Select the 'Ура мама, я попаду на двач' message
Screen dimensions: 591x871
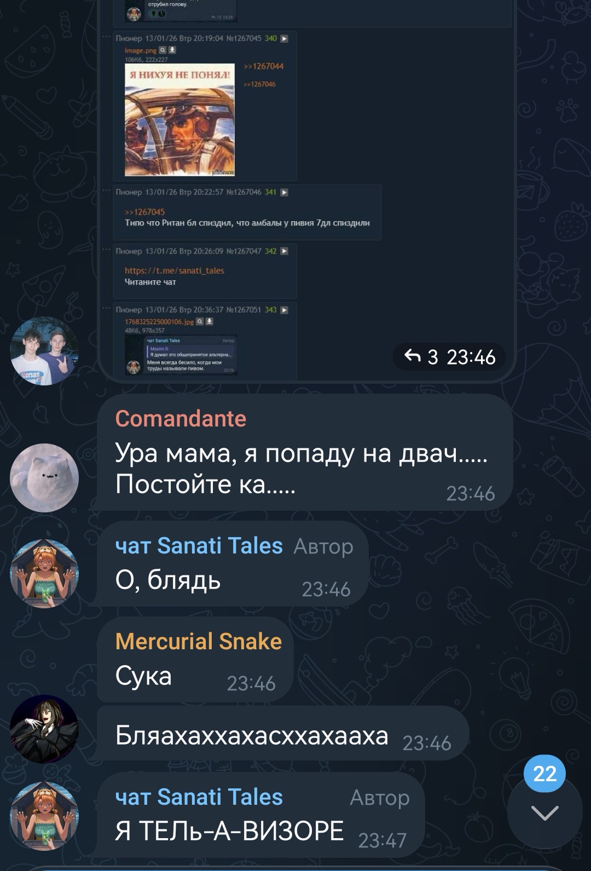coord(305,453)
